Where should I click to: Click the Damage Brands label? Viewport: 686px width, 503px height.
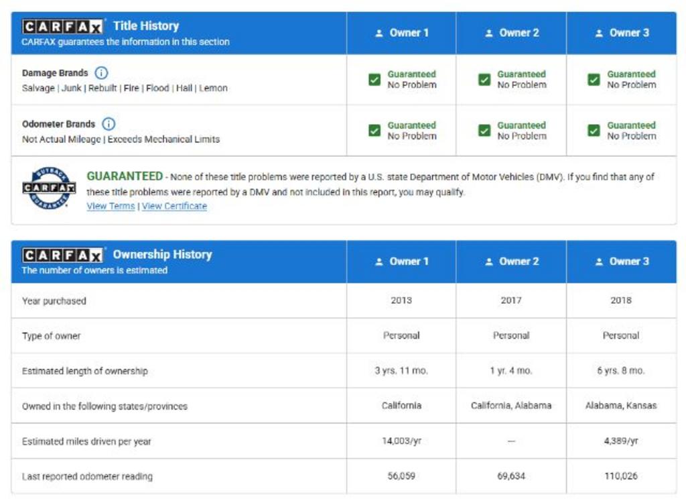point(55,72)
